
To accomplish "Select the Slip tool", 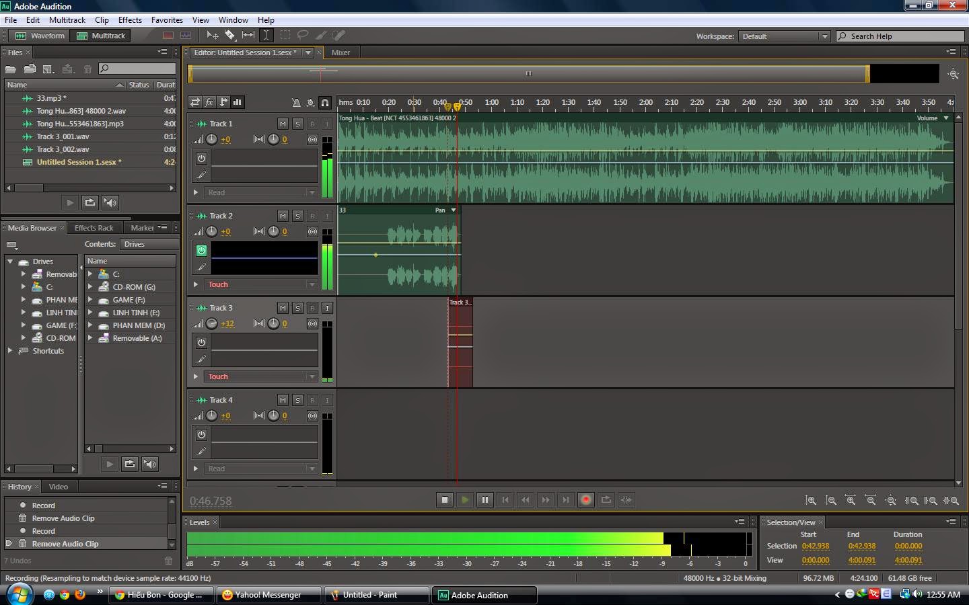I will (248, 35).
